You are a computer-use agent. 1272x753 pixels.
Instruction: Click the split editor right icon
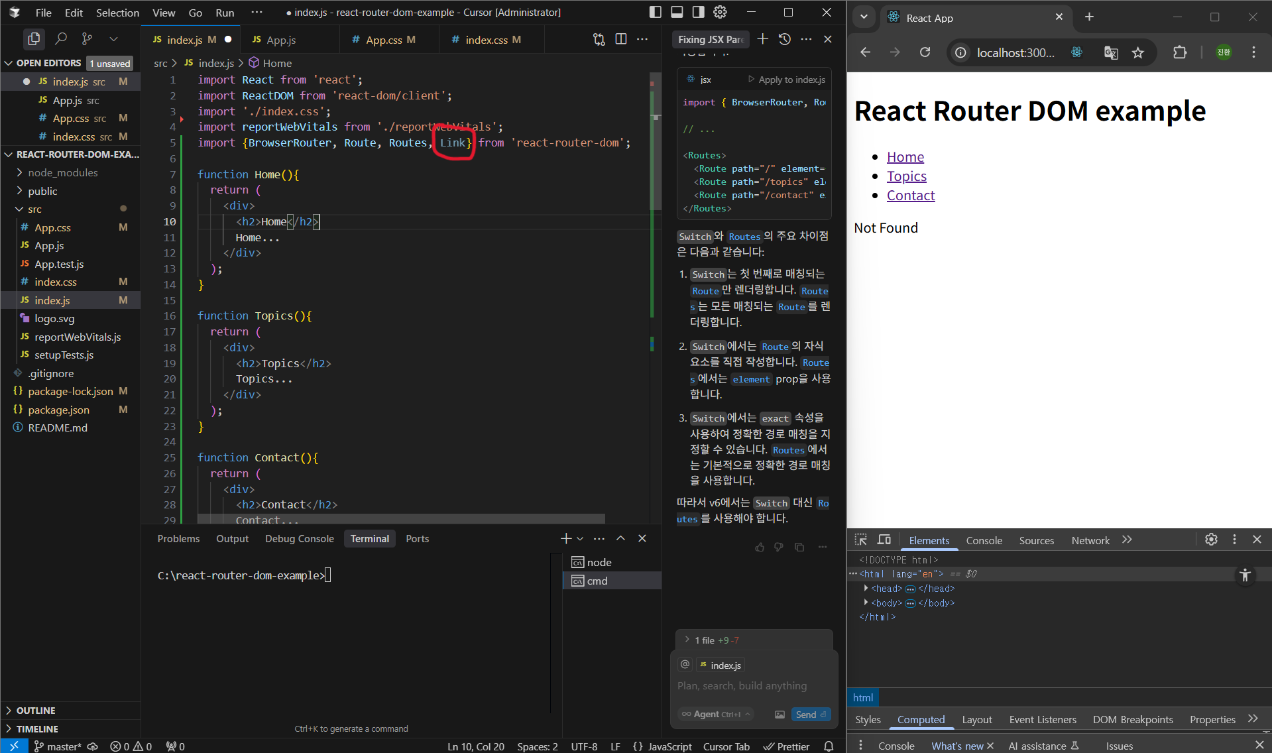click(x=620, y=39)
